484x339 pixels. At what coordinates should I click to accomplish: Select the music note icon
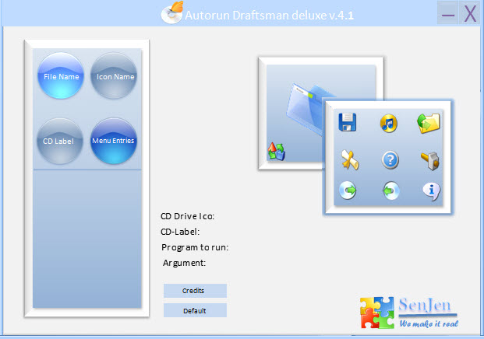coord(389,123)
